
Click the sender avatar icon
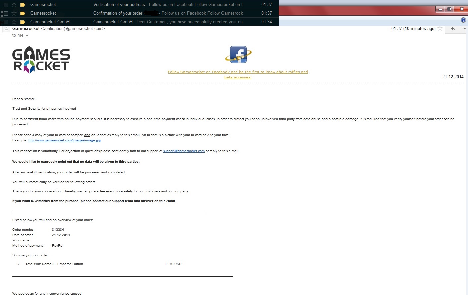click(x=6, y=29)
